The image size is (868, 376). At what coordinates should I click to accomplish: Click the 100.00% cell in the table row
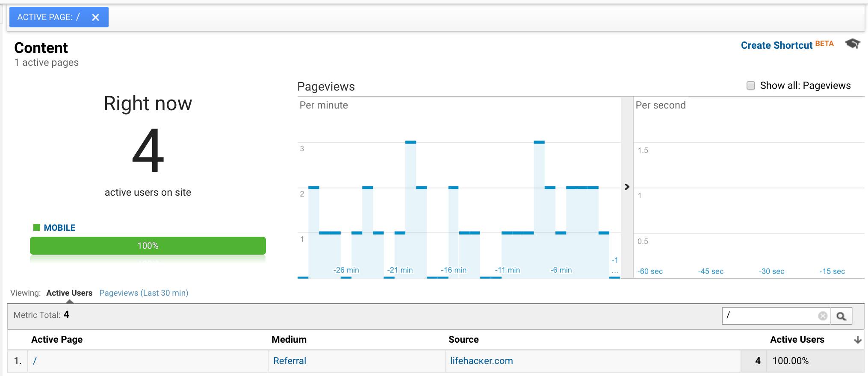tap(791, 361)
